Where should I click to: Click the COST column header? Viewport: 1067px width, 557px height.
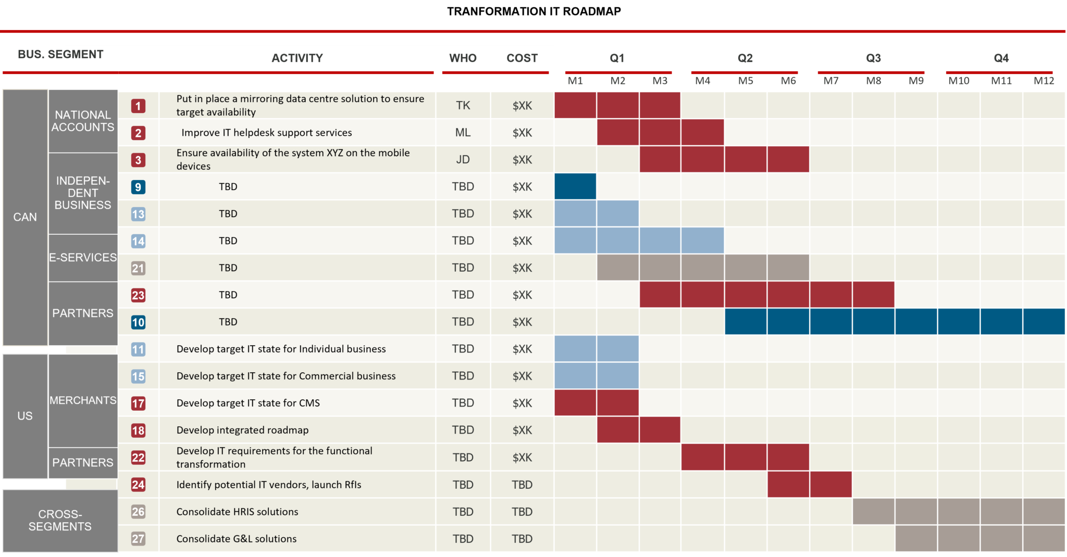coord(522,58)
